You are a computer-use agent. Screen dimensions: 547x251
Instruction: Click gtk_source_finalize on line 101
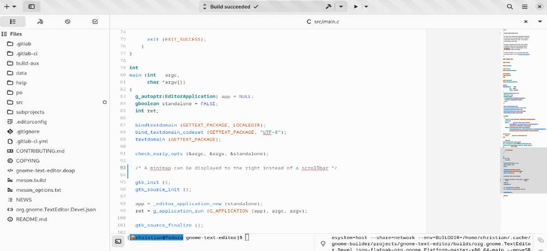click(164, 225)
